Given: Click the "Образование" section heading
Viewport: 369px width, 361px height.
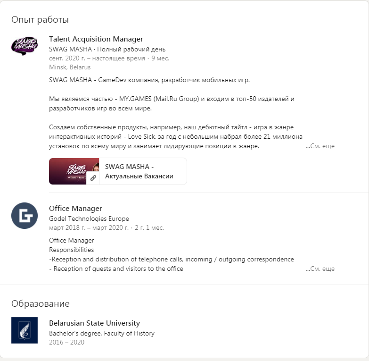Looking at the screenshot, I should click(40, 303).
